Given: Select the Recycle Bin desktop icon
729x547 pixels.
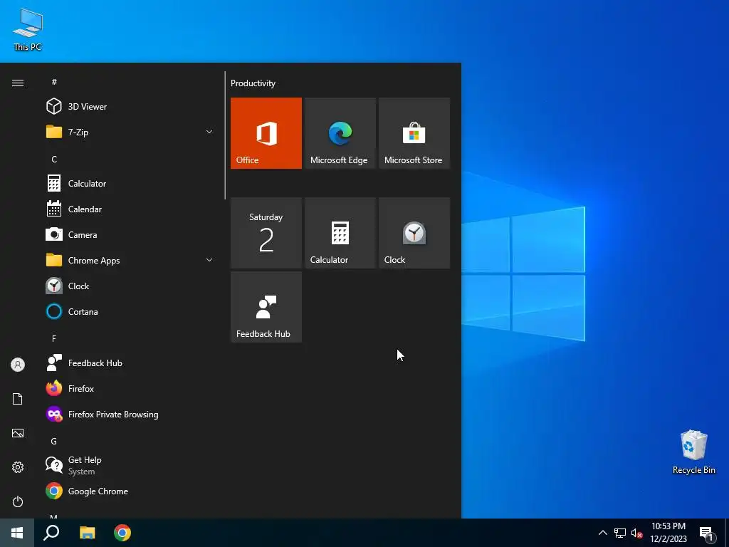Looking at the screenshot, I should click(x=693, y=452).
